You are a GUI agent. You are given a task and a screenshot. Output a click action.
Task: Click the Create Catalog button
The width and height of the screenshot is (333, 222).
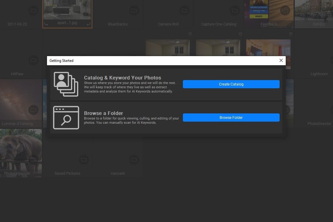tap(231, 84)
